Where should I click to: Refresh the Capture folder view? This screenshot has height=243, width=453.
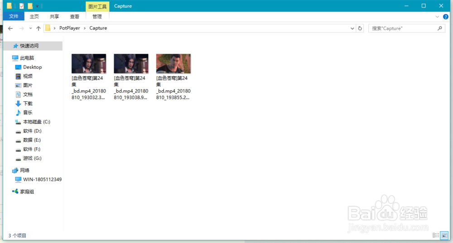point(360,28)
